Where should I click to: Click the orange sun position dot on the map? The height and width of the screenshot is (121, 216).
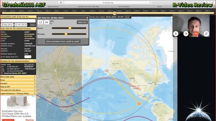click(x=139, y=104)
